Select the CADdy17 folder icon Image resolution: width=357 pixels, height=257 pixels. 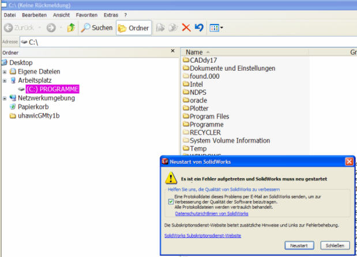pyautogui.click(x=186, y=60)
